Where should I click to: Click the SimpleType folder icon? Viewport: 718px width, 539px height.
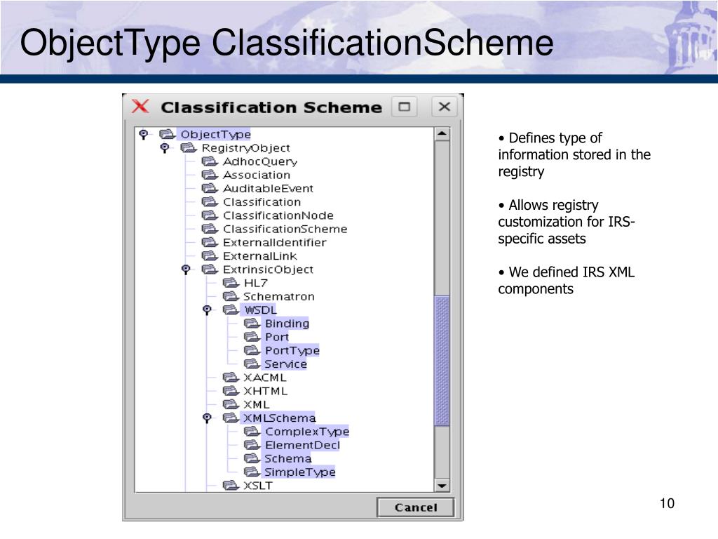point(252,472)
